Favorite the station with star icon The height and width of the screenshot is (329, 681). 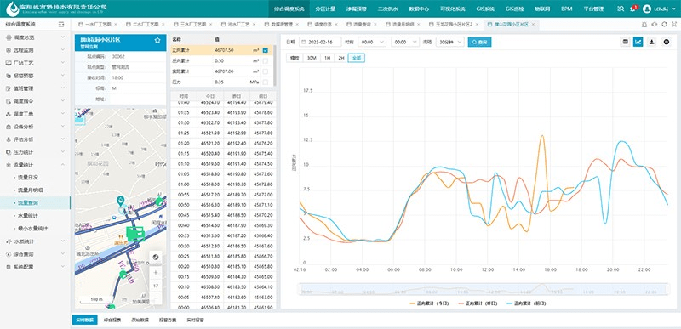(x=157, y=40)
